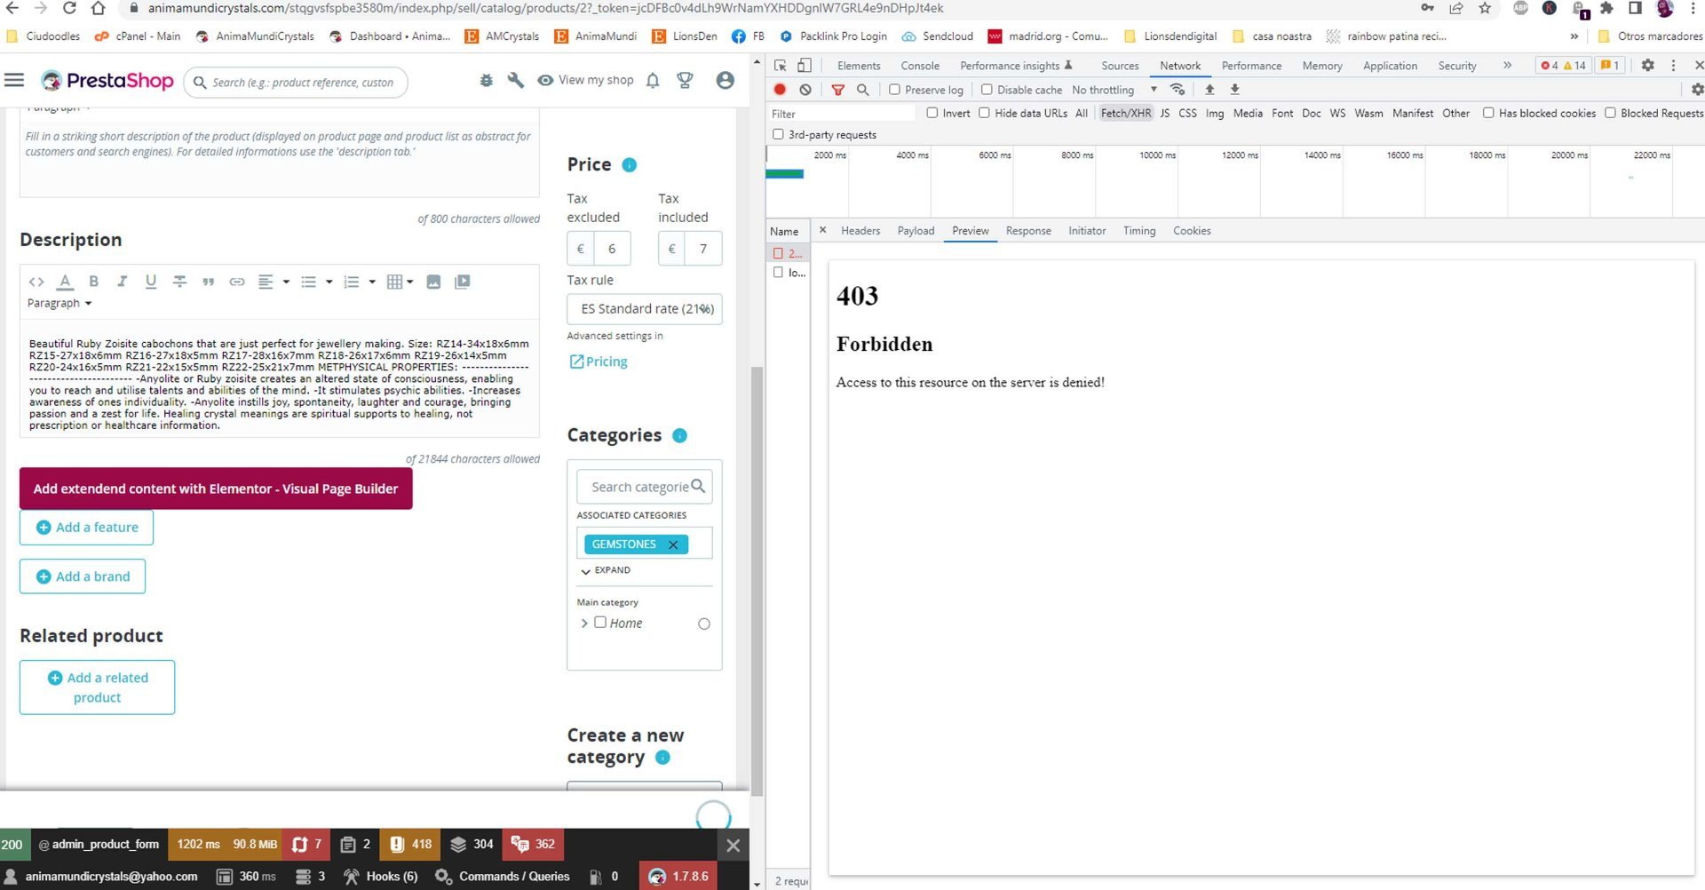The height and width of the screenshot is (890, 1705).
Task: Open the Paragraph format dropdown
Action: (x=59, y=303)
